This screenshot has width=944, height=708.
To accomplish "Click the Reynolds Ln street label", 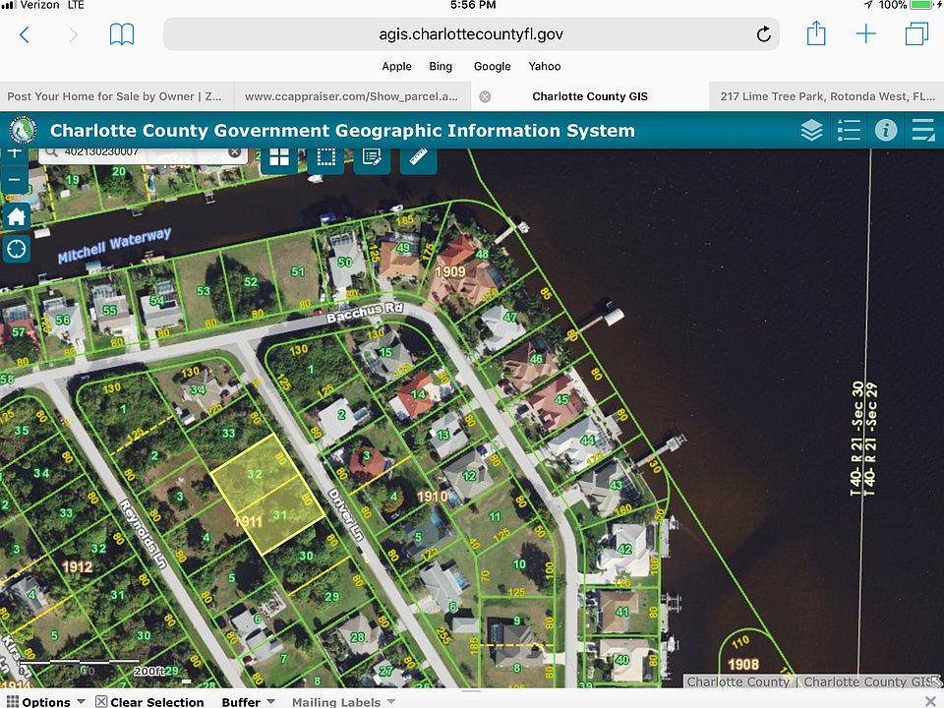I will (x=143, y=533).
